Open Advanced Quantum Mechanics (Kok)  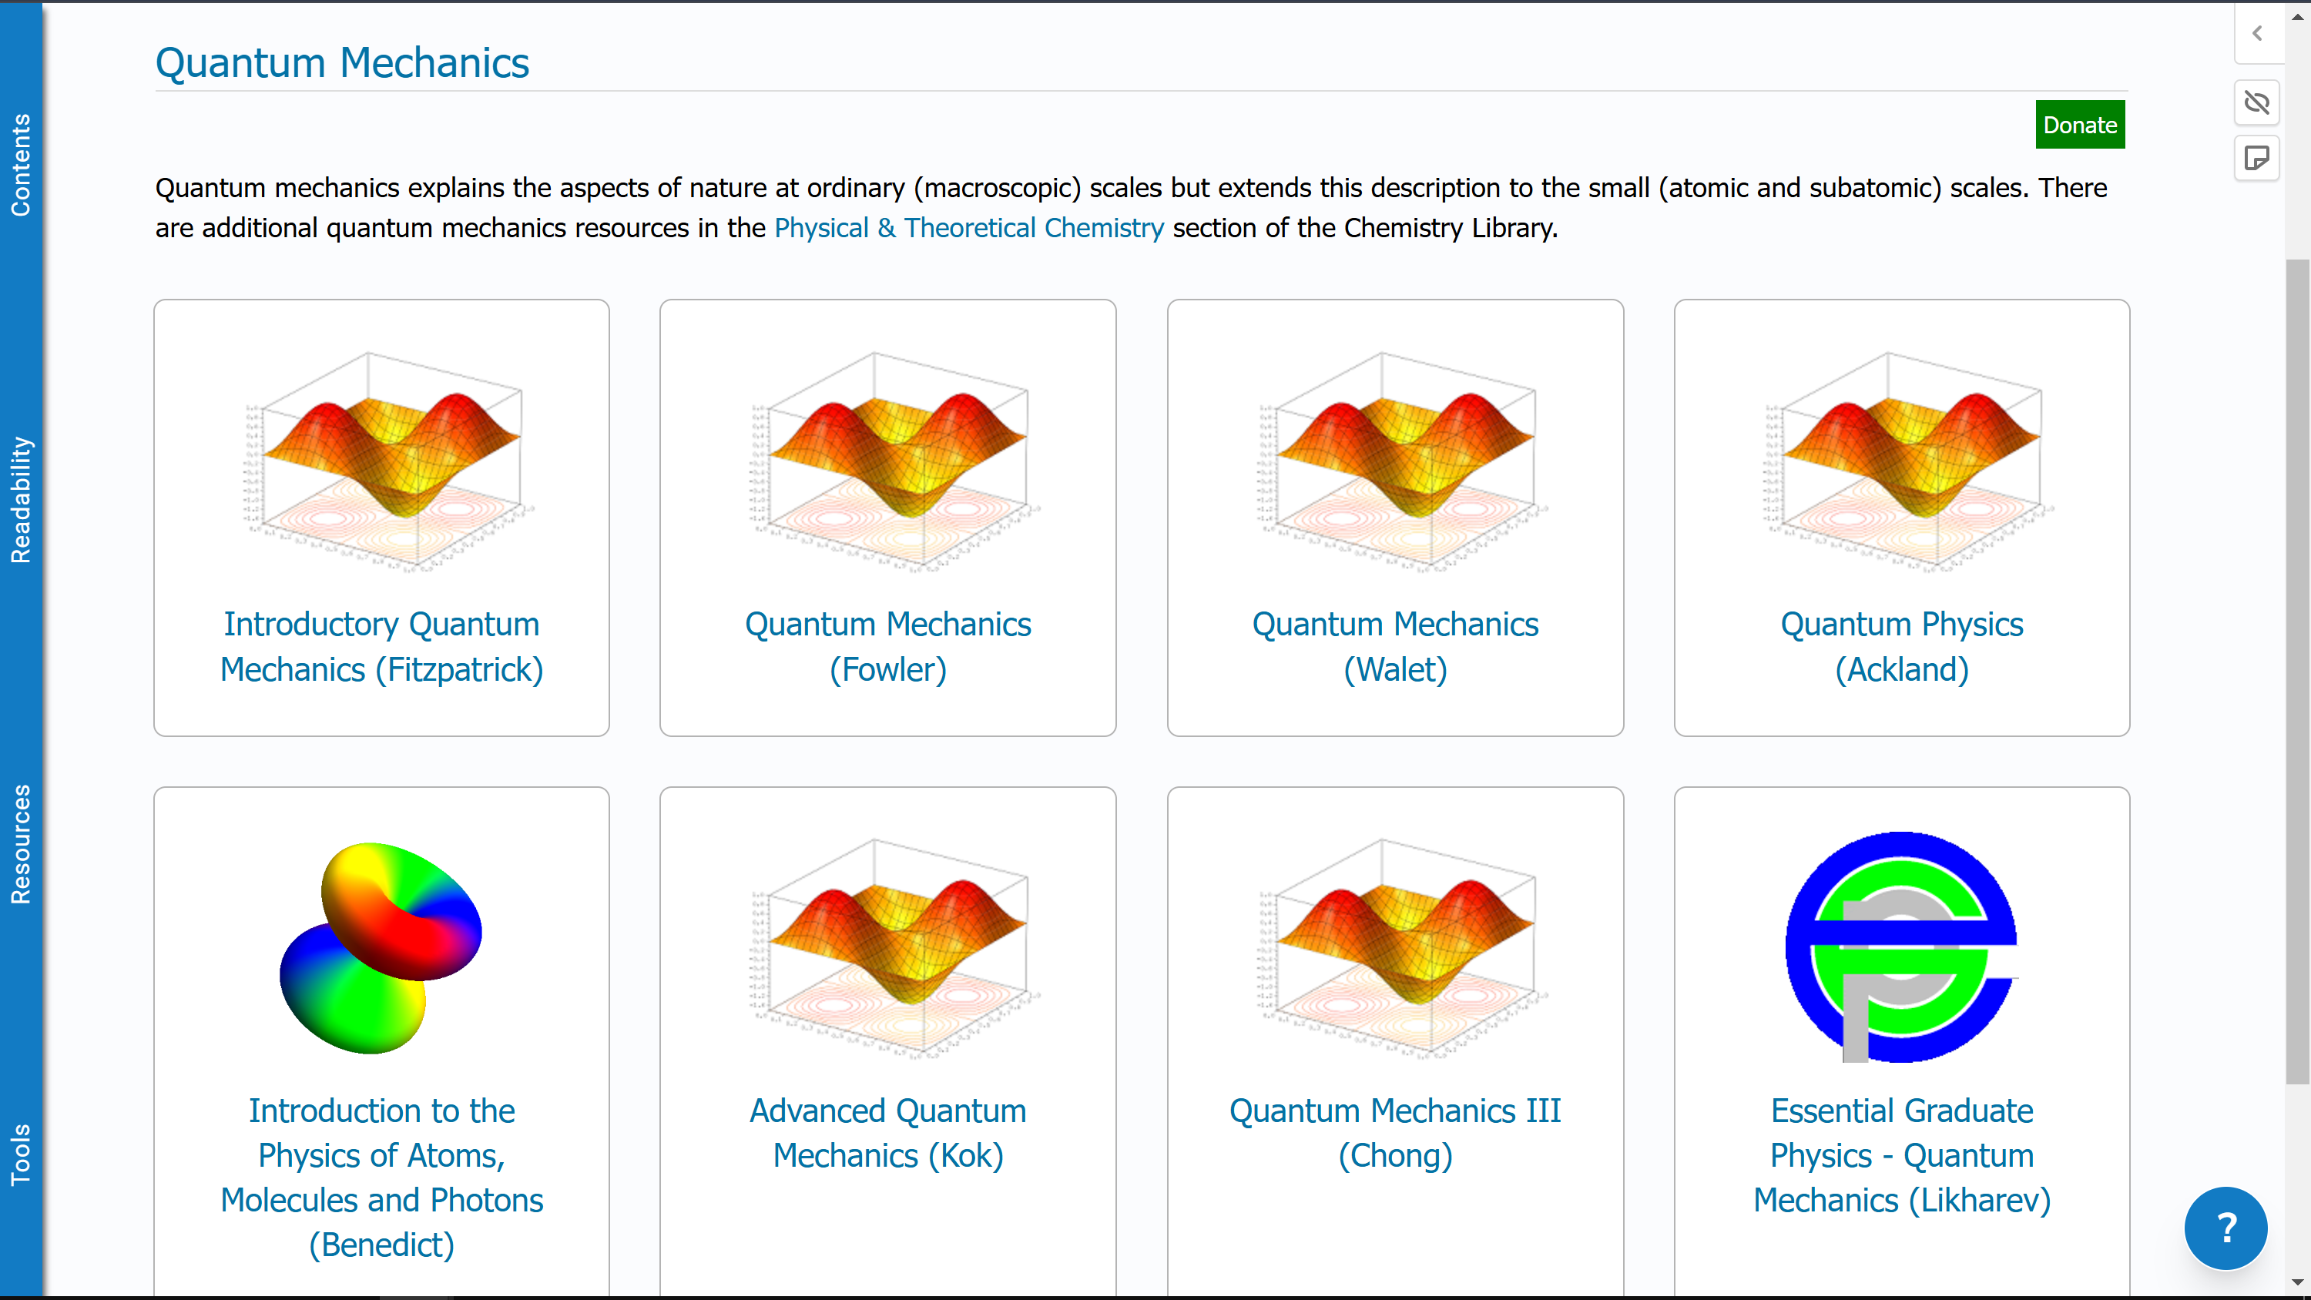887,1133
